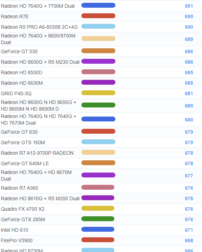Click green bar for Radeon HD 8650G N HD 8650G
Image resolution: width=202 pixels, height=252 pixels.
98,105
